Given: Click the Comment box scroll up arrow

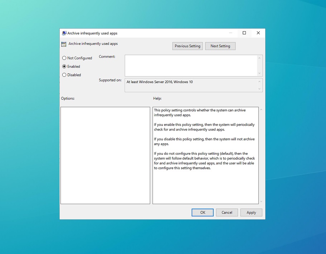Looking at the screenshot, I should coord(259,58).
